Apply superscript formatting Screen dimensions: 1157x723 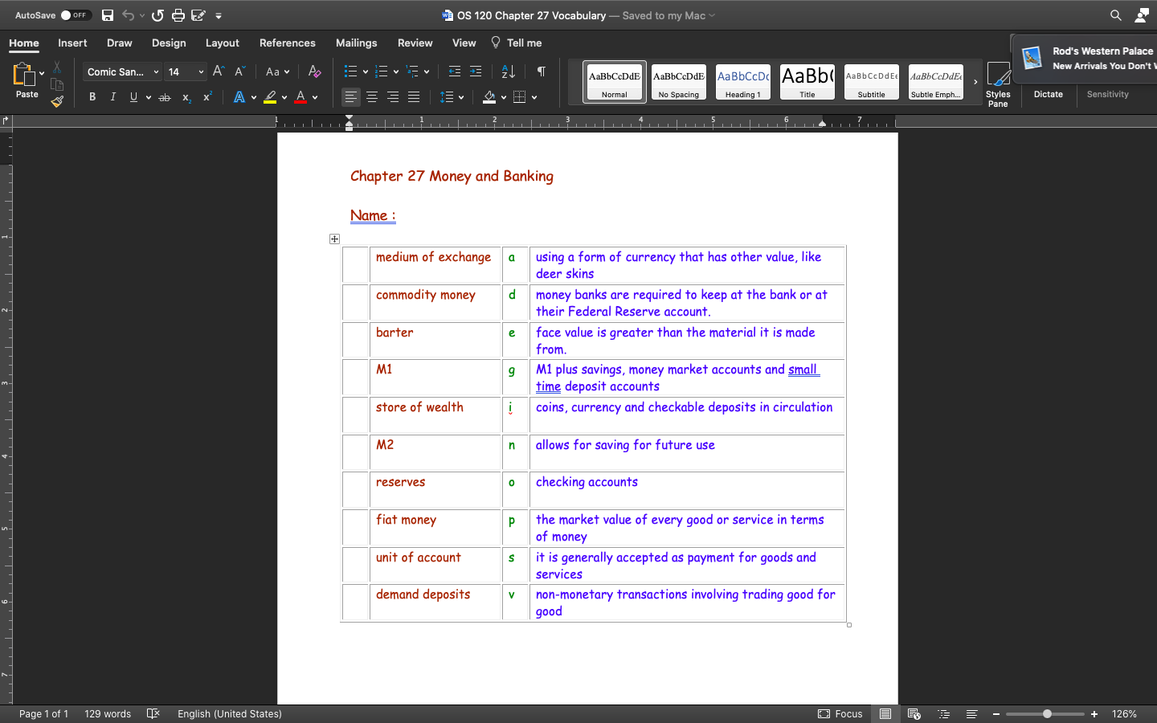click(x=207, y=97)
